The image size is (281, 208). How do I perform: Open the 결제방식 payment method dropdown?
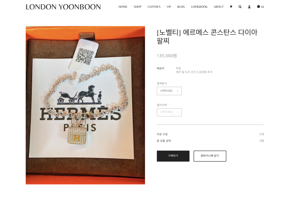[169, 91]
